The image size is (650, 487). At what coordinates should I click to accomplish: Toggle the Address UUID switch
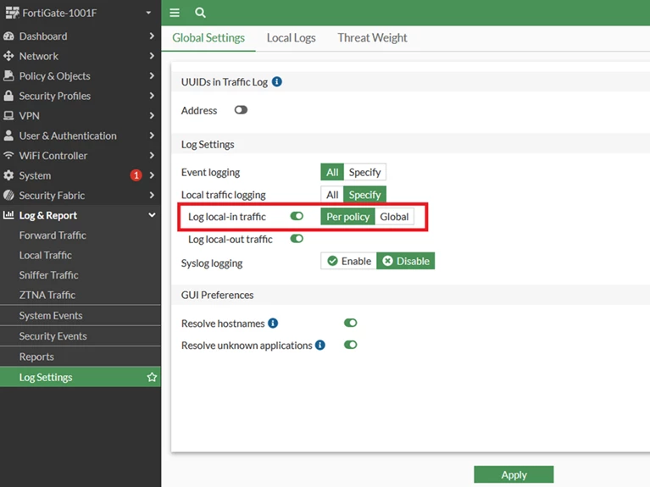pos(241,110)
